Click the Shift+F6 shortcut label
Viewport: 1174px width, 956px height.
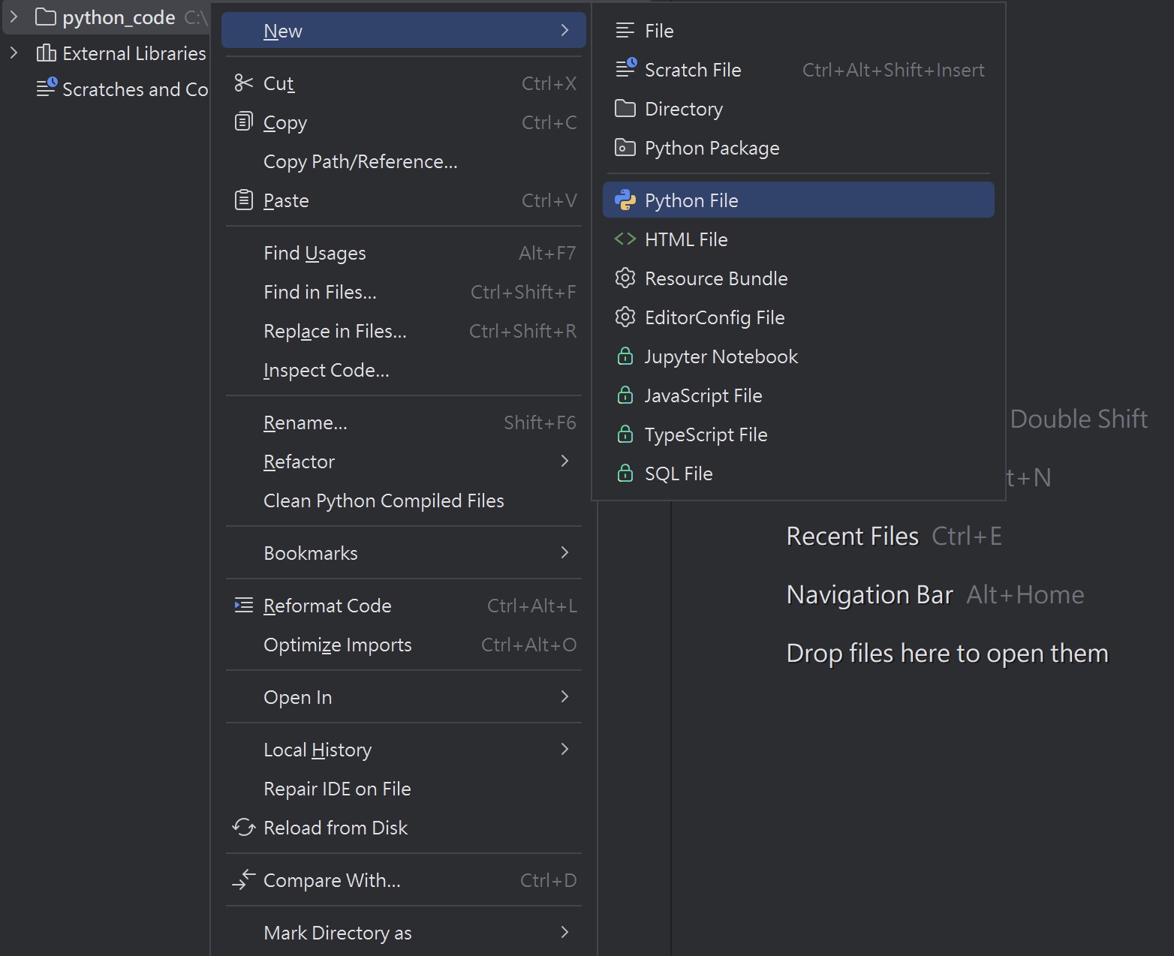540,422
